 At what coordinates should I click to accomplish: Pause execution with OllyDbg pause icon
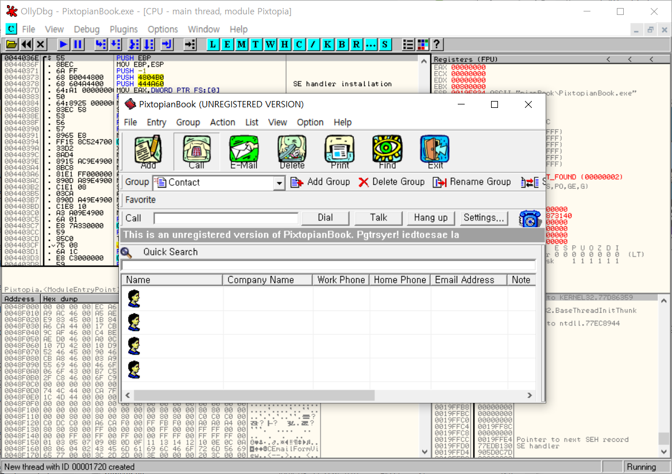[78, 44]
